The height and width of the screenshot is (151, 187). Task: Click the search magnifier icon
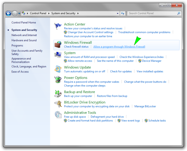[x=179, y=13]
